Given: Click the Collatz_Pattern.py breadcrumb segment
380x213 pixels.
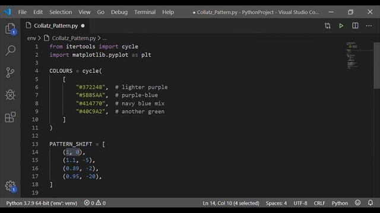Looking at the screenshot, I should click(74, 38).
